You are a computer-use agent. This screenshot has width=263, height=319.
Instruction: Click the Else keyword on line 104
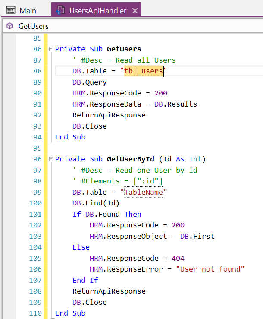81,247
